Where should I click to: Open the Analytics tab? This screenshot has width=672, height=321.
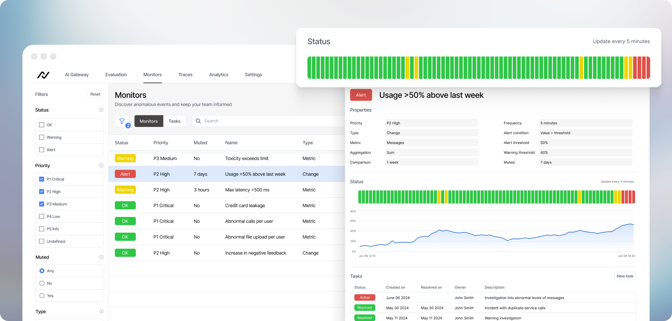tap(219, 75)
